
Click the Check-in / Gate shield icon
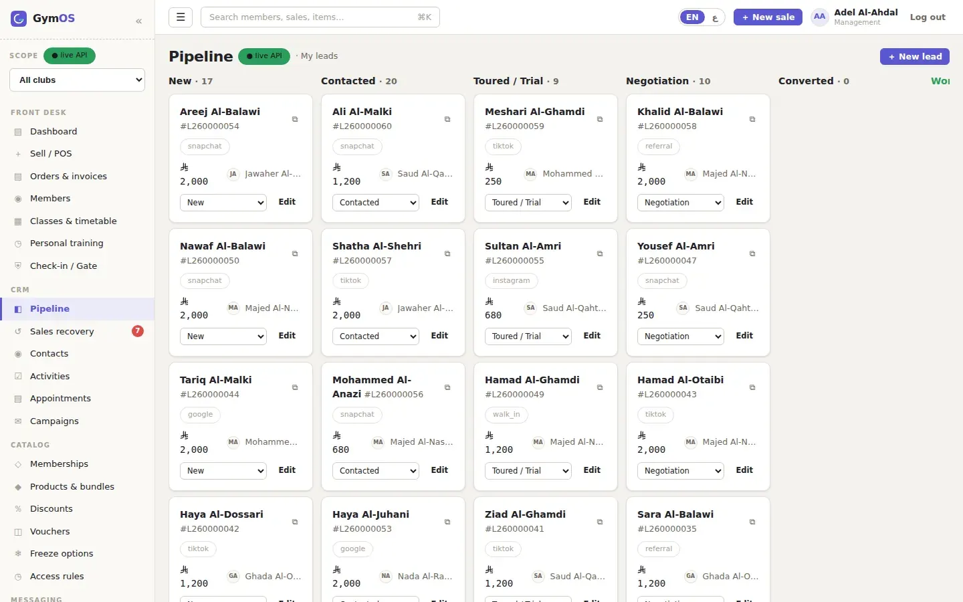(18, 266)
